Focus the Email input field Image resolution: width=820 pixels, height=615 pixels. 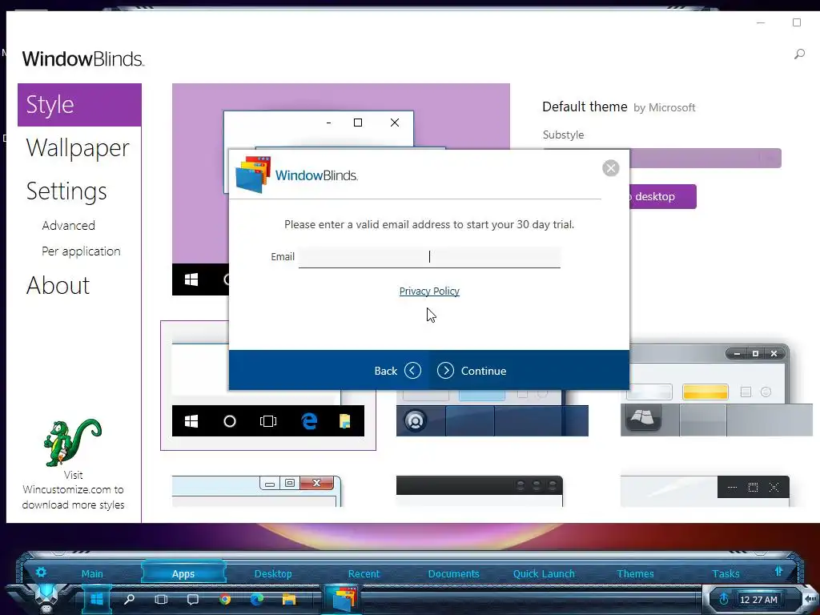429,257
